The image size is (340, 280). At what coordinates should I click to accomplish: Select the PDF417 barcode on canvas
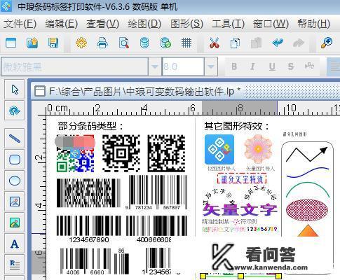coord(88,193)
